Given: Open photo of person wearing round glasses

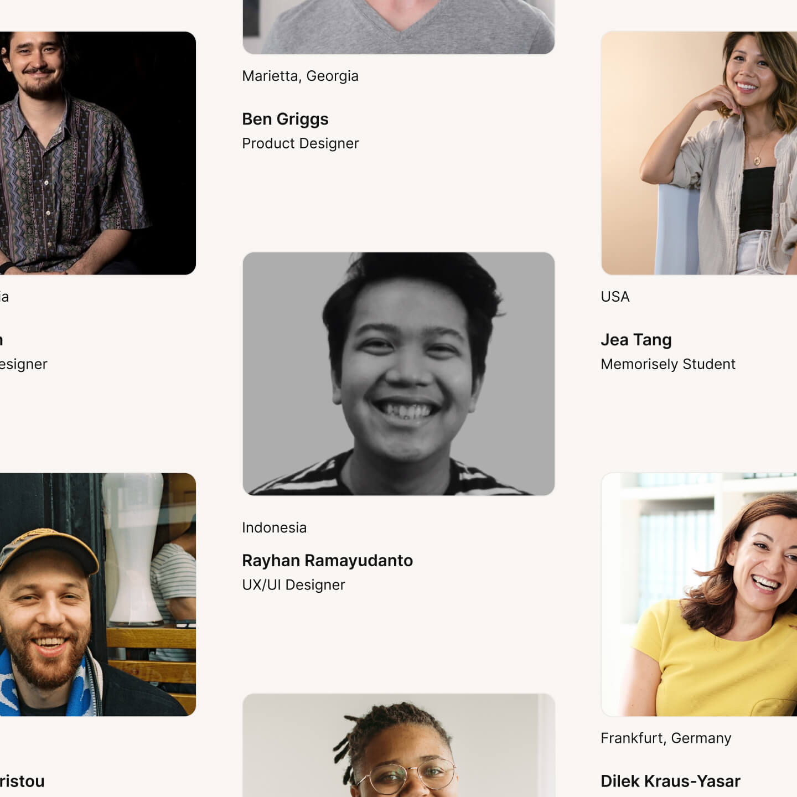Looking at the screenshot, I should [x=398, y=745].
